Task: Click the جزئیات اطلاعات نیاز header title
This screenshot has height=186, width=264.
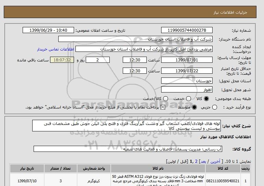Action: pyautogui.click(x=230, y=12)
